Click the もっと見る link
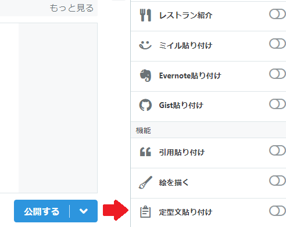The image size is (286, 227). (x=71, y=8)
